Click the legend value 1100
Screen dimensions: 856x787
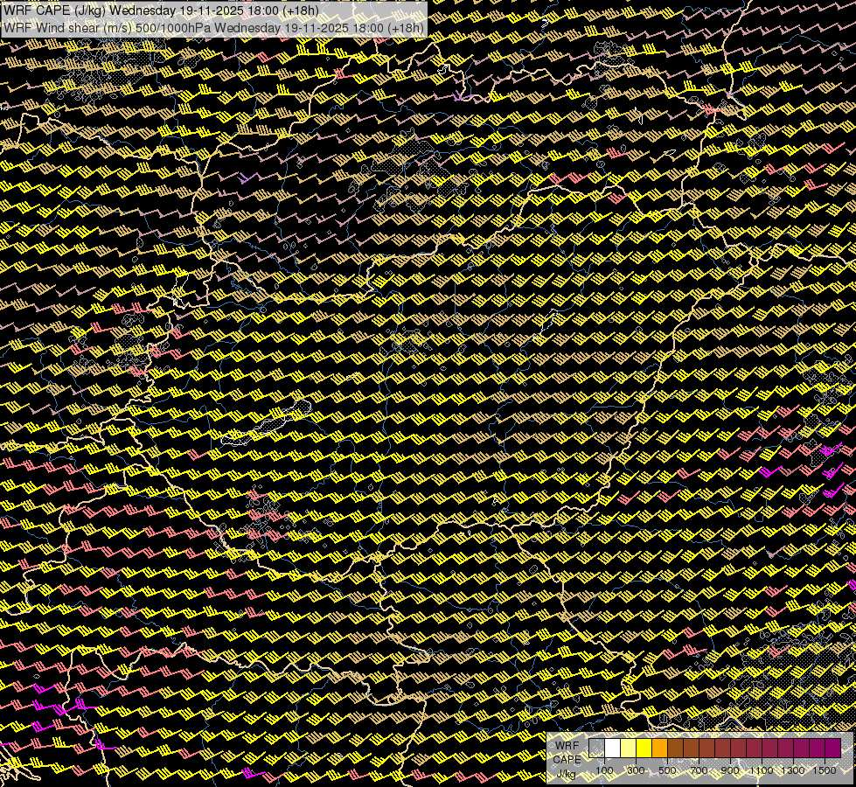pyautogui.click(x=762, y=770)
